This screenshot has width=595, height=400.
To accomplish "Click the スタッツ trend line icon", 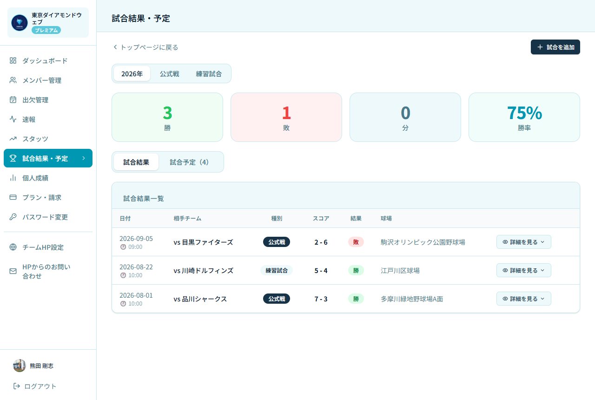I will [x=13, y=139].
